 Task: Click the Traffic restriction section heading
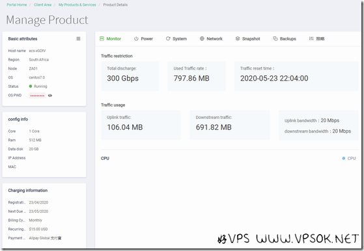click(x=117, y=56)
